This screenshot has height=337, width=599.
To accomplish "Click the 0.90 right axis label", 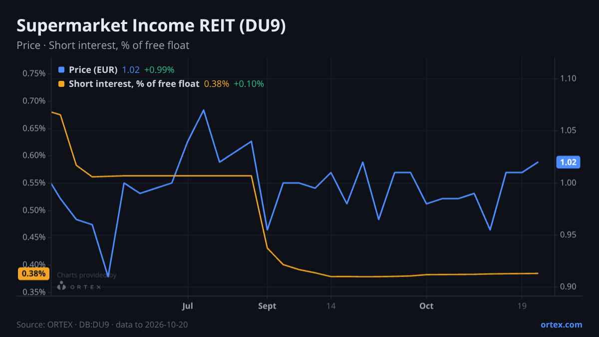I will 569,287.
